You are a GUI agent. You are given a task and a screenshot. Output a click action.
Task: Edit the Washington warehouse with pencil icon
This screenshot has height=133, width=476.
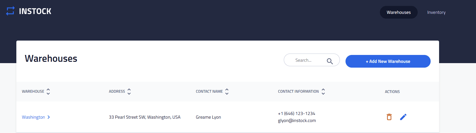403,117
